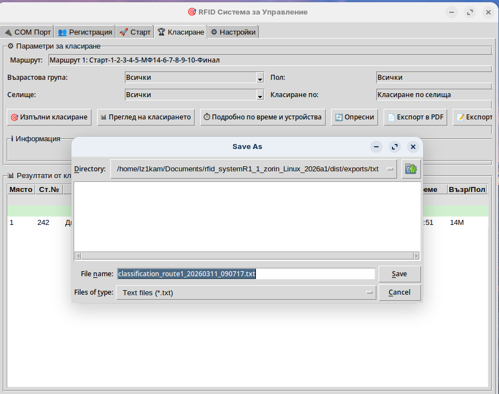Click the go-up-folder icon in Save As dialog
Screen dimensions: 499x394
tap(410, 169)
